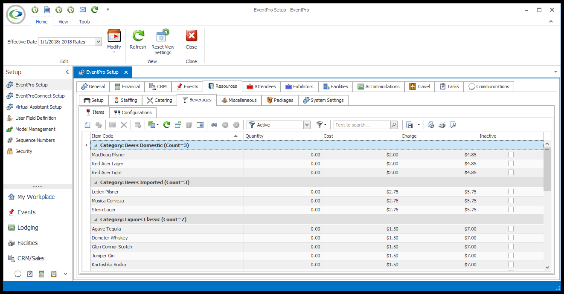
Task: Click the page setup gear icon
Action: coord(431,125)
